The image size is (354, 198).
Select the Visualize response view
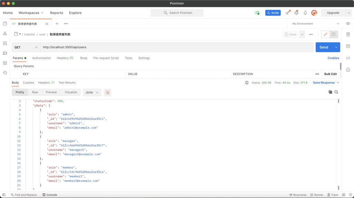pyautogui.click(x=71, y=92)
